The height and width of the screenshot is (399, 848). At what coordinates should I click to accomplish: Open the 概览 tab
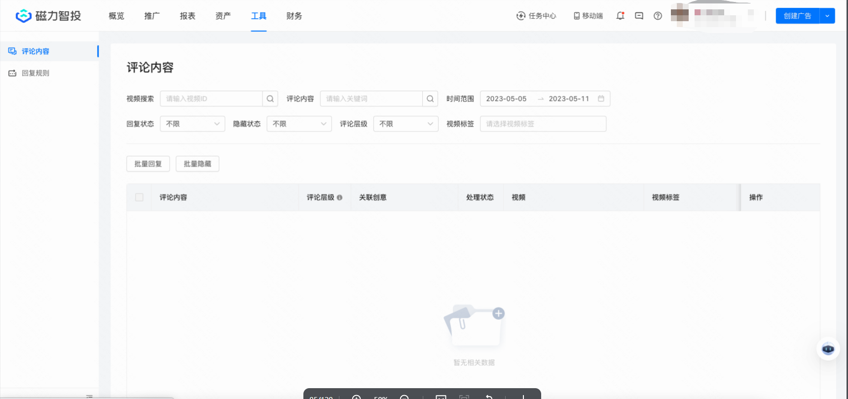(116, 16)
